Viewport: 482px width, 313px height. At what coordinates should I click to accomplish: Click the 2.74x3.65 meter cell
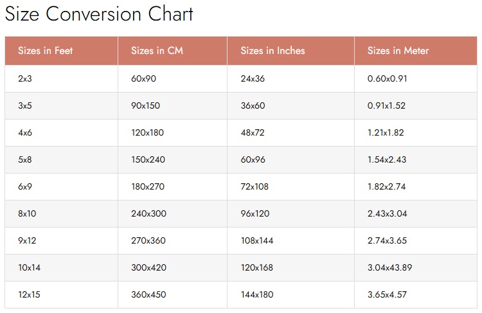(416, 241)
